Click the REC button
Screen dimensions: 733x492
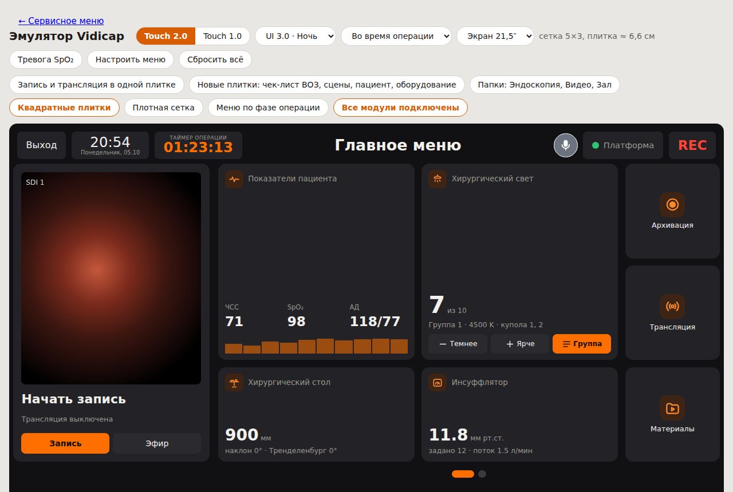pos(692,145)
